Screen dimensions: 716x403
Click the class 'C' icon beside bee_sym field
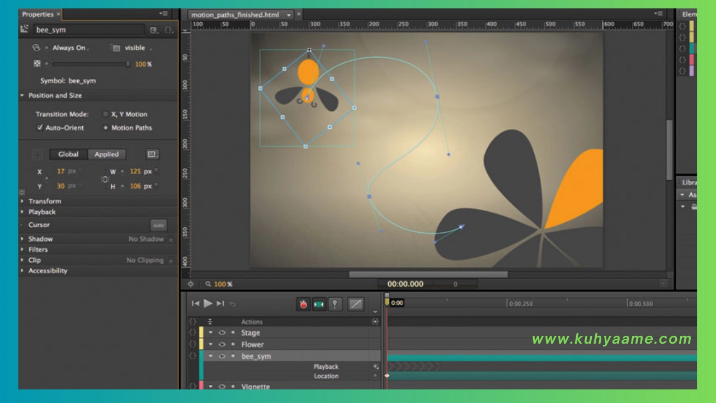(x=154, y=30)
